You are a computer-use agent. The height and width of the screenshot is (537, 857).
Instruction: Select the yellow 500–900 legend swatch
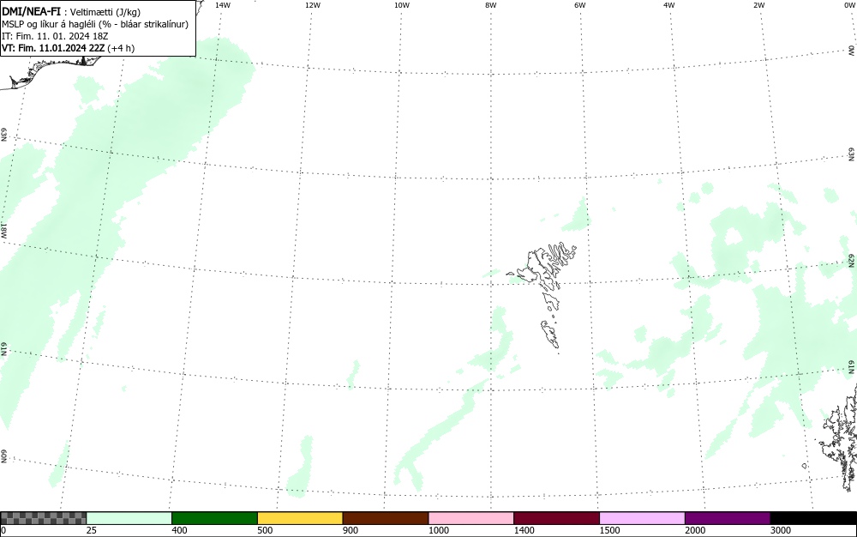[300, 518]
